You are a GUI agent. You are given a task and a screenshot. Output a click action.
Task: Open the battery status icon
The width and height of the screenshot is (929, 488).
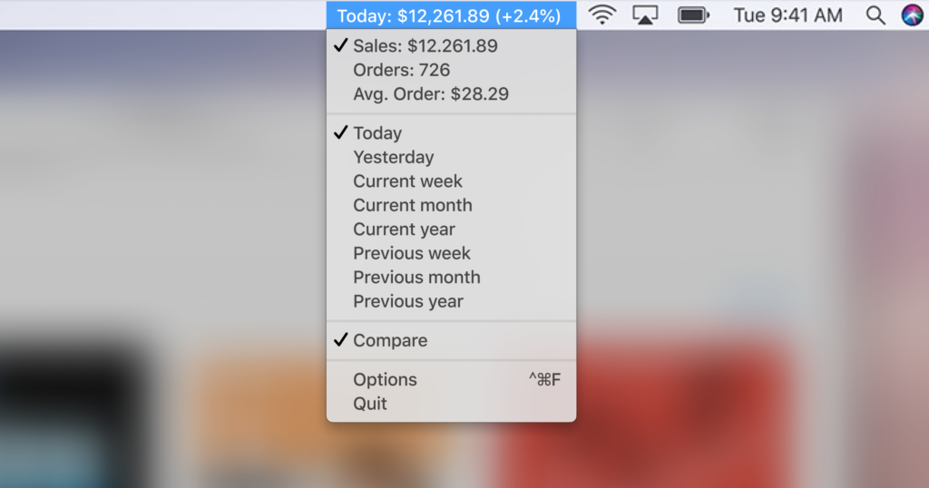tap(693, 15)
